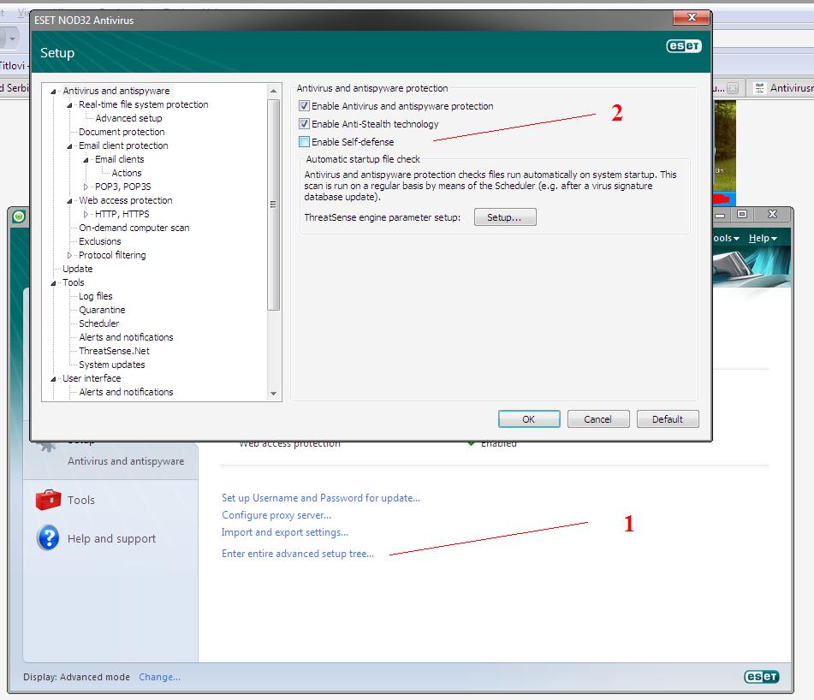
Task: Click Change display mode link
Action: tap(159, 677)
